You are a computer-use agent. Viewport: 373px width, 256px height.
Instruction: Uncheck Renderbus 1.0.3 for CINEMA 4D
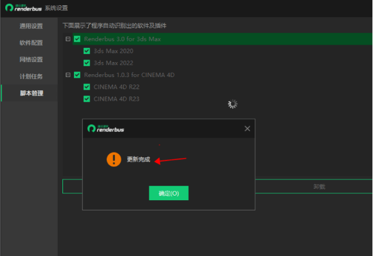(x=77, y=75)
